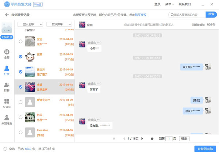Click own avatar beside 今天明天 message
Viewport: 219px width, 154px height.
coord(208,67)
